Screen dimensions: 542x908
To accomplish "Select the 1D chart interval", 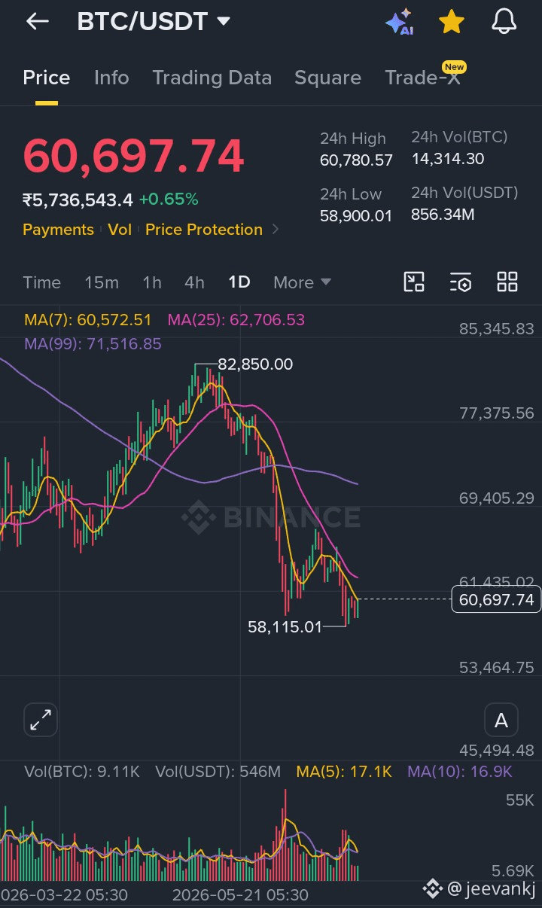I will pyautogui.click(x=239, y=282).
